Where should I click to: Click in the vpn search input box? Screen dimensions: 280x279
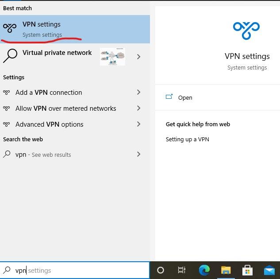(75, 270)
